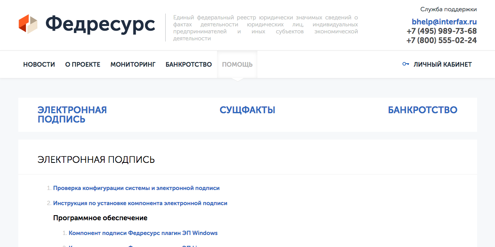Switch to the blue Банкротство help tab
The width and height of the screenshot is (495, 247).
[423, 110]
